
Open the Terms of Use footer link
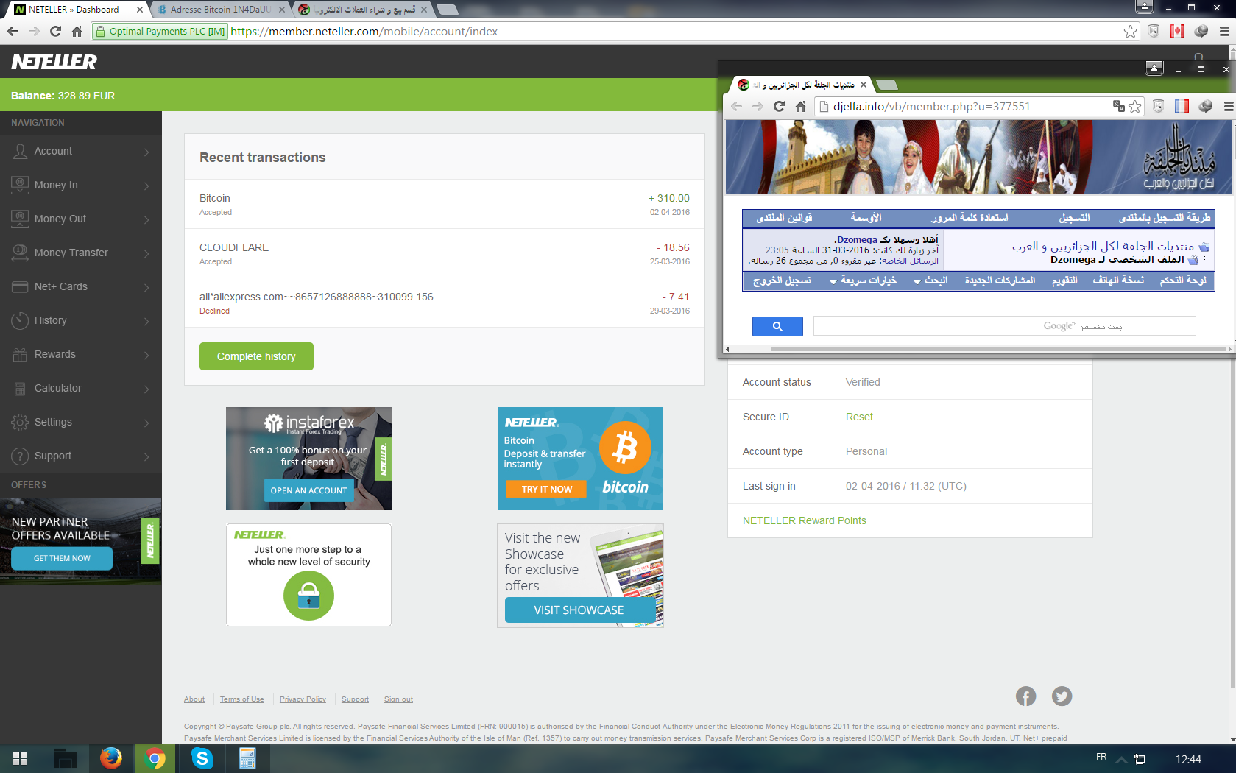pyautogui.click(x=241, y=699)
